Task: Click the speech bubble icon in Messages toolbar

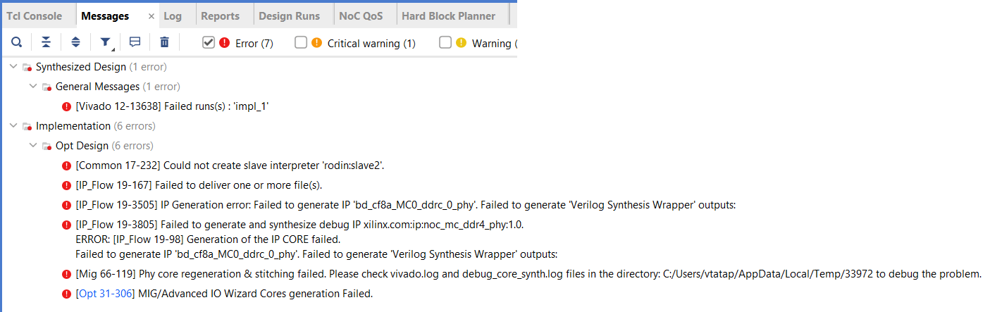Action: click(x=135, y=43)
